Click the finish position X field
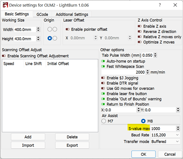 coord(121,110)
